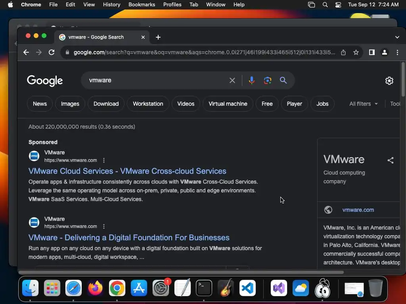Open Google quick settings gear

pos(389,81)
